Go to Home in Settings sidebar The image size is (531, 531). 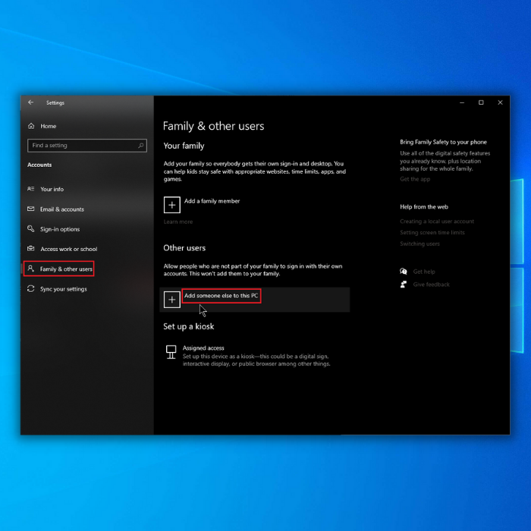[x=48, y=126]
